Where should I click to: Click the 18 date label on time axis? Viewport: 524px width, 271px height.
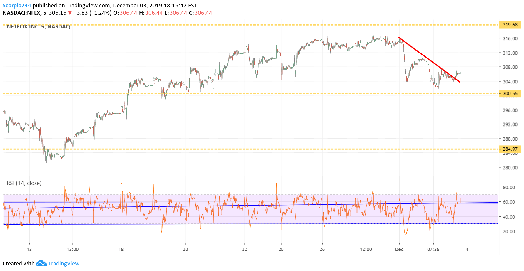coord(121,249)
